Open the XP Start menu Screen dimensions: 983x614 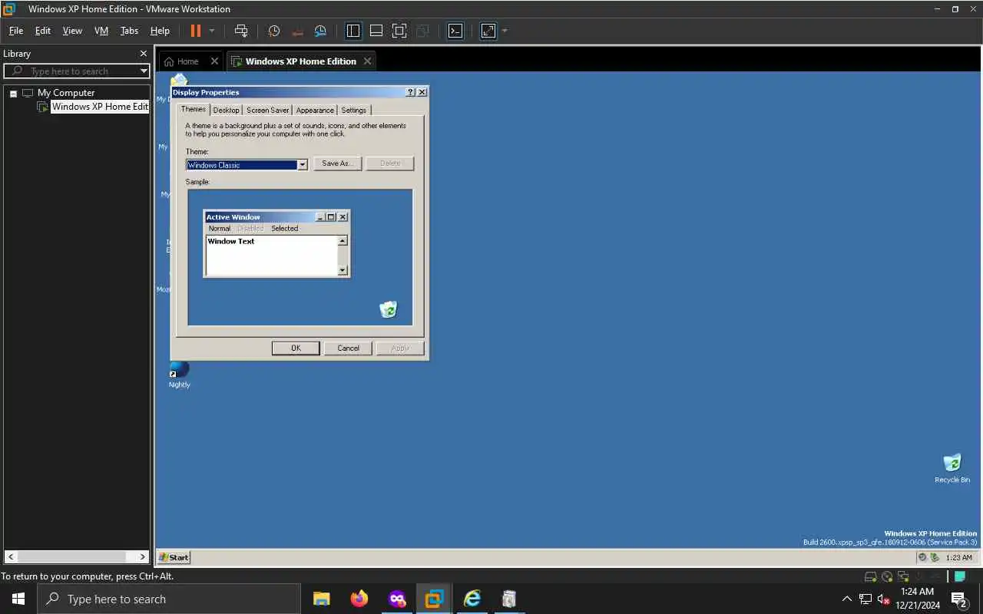[174, 557]
